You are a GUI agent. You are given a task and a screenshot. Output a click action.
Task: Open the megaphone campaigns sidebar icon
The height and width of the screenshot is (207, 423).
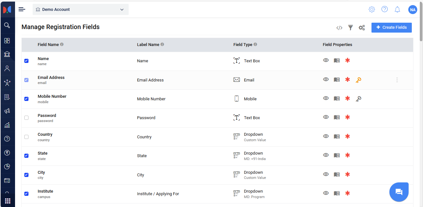click(7, 111)
